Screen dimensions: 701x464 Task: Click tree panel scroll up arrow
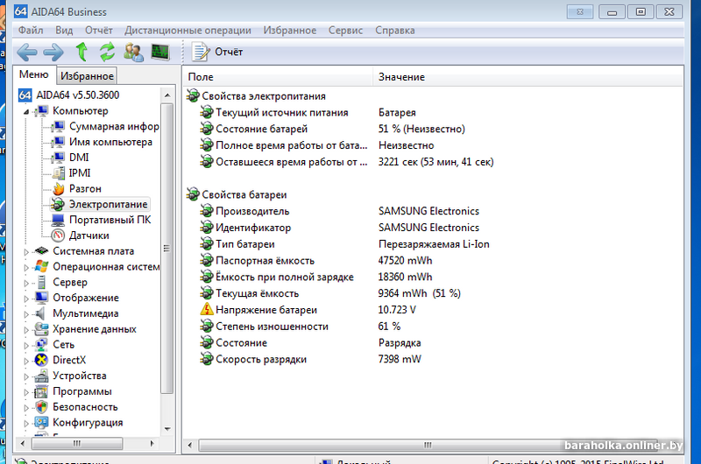click(x=167, y=95)
